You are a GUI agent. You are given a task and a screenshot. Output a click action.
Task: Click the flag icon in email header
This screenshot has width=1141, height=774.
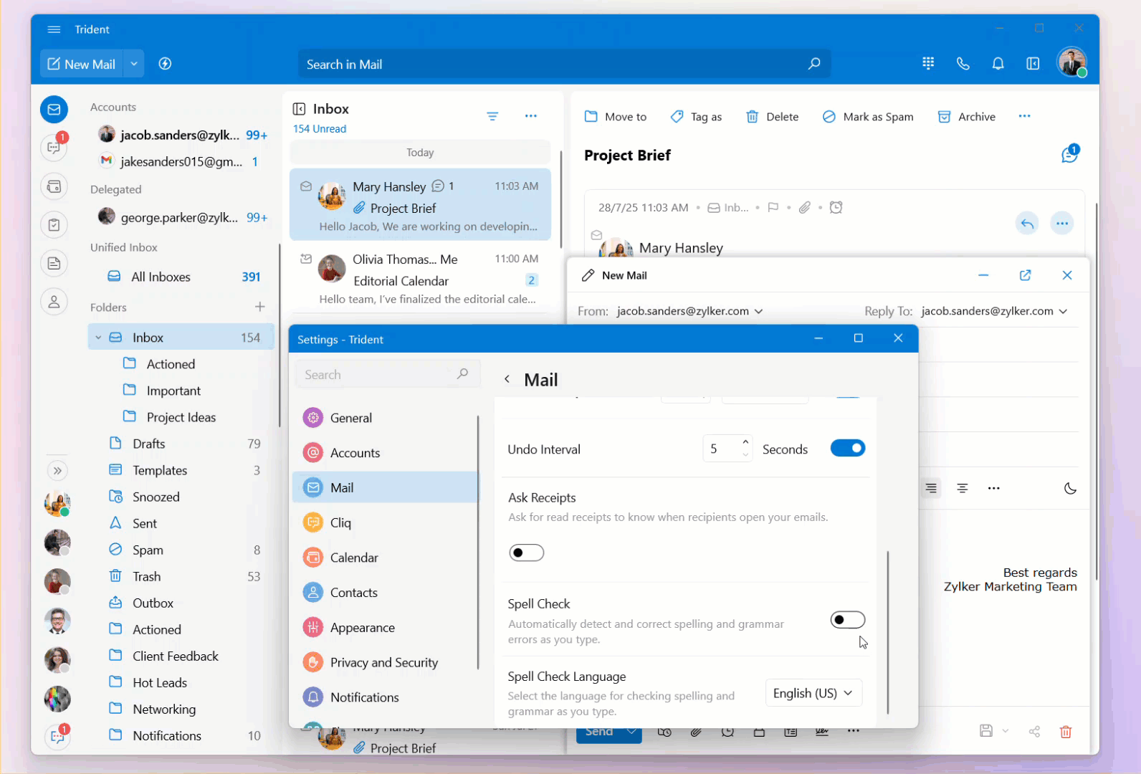[773, 207]
